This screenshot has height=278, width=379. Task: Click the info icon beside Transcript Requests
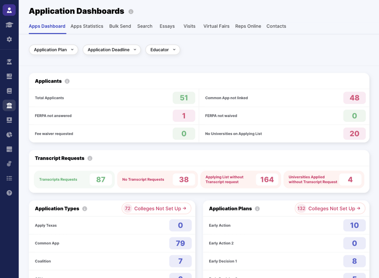tap(90, 158)
